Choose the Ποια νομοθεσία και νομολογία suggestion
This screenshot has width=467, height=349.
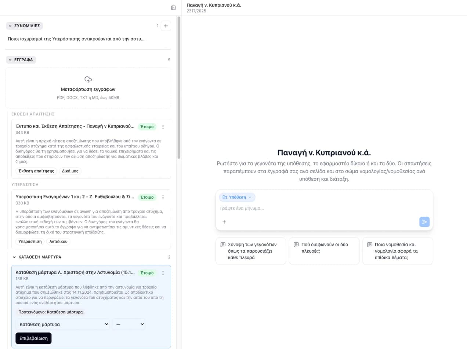pos(398,251)
